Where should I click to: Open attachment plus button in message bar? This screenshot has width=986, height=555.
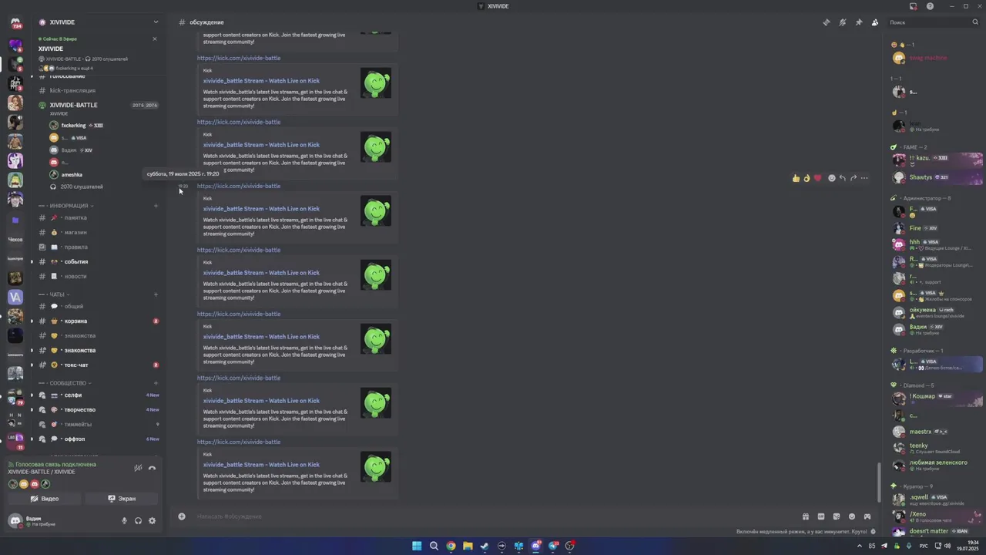[182, 516]
